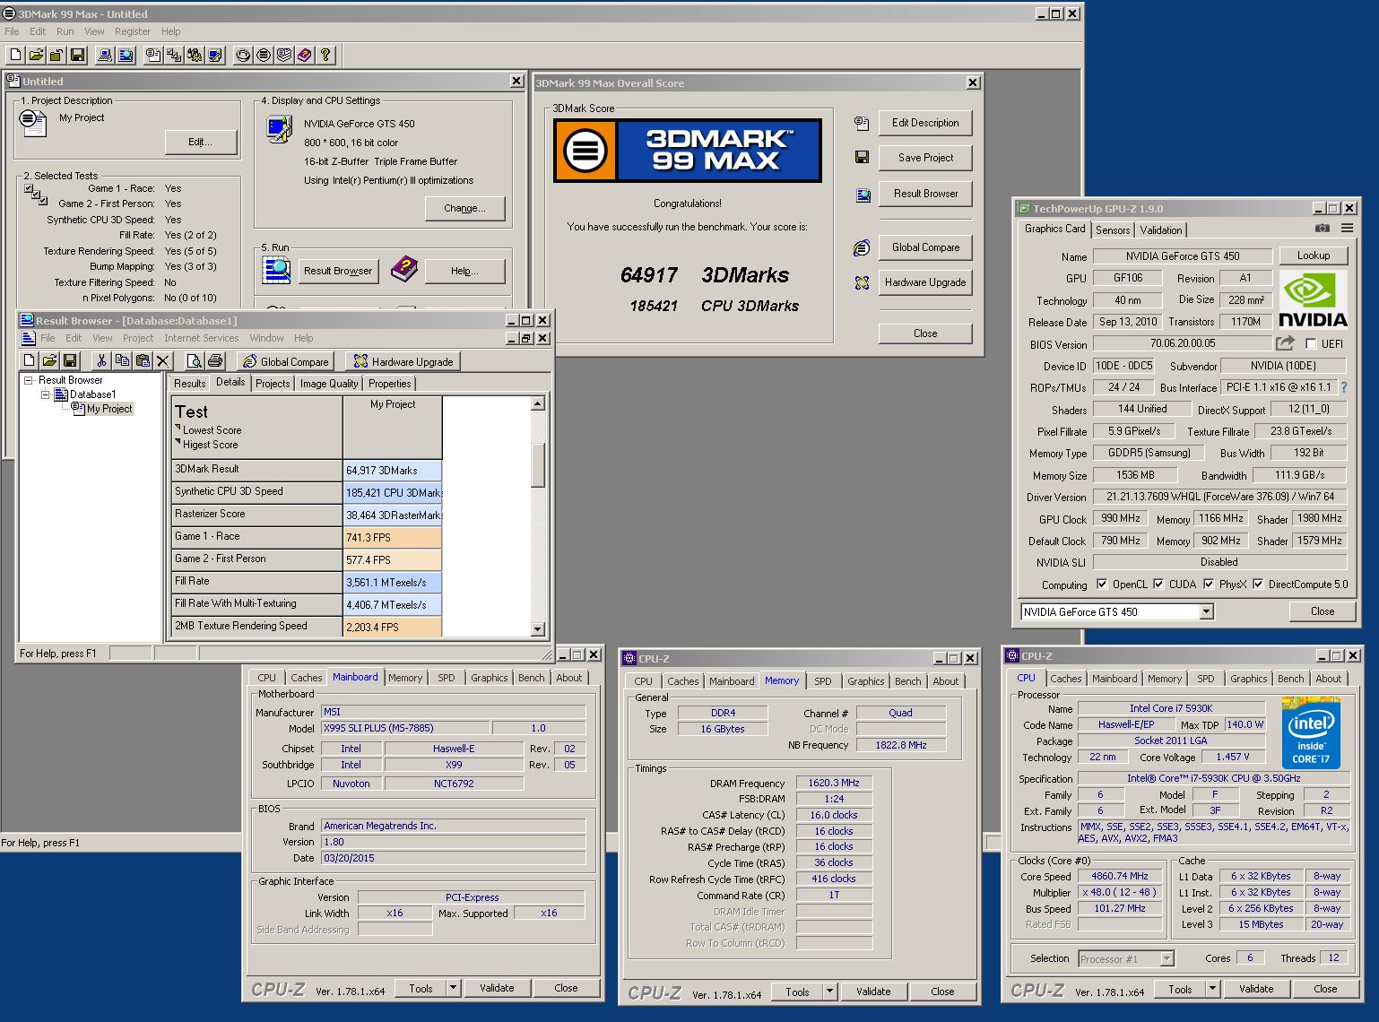
Task: Click the Run benchmark computer icon
Action: [x=105, y=56]
